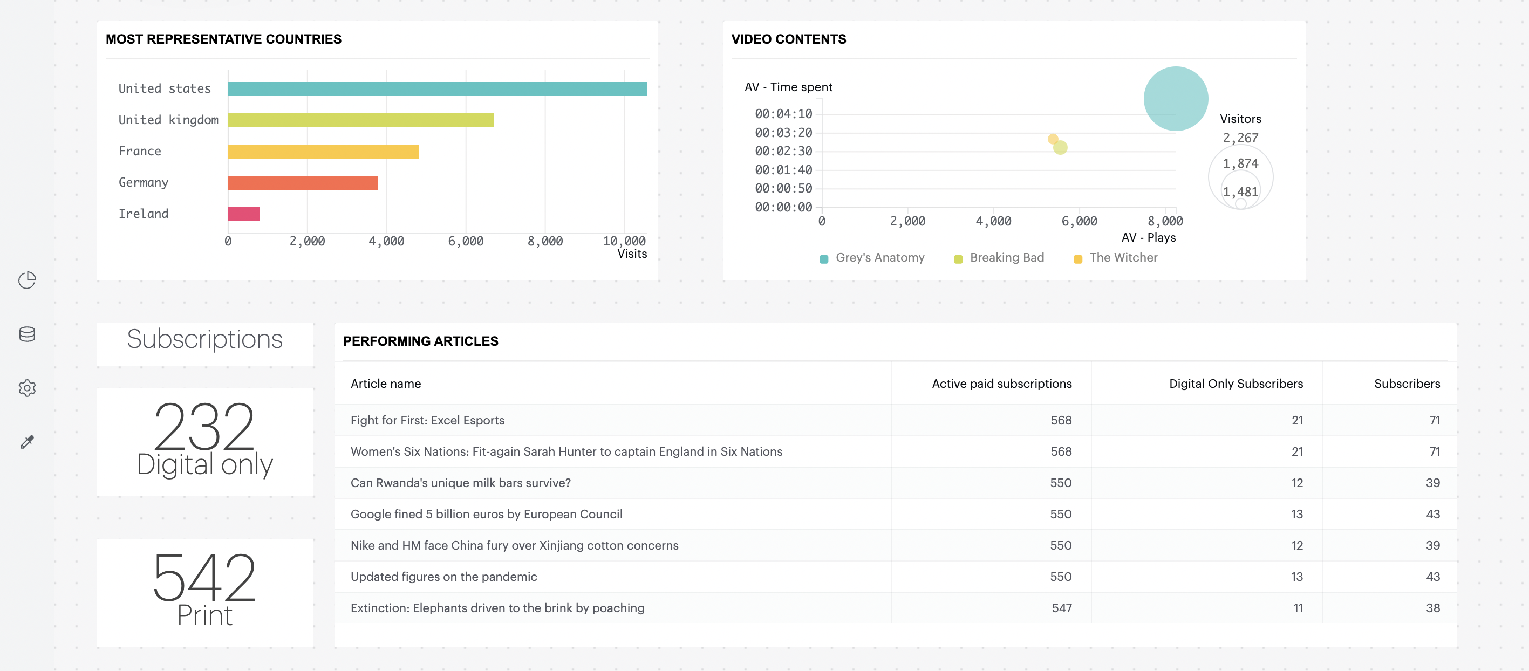The image size is (1529, 671).
Task: Click the database sidebar icon
Action: tap(28, 334)
